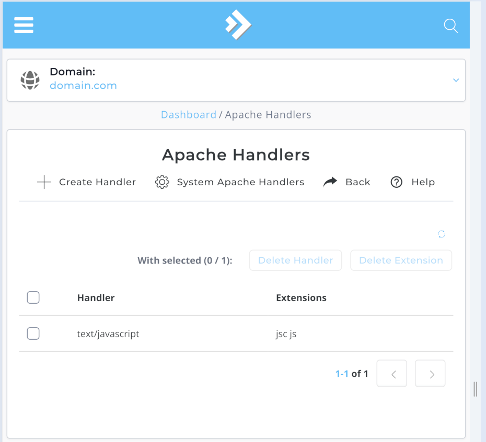Click the Delete Extension button

click(401, 260)
